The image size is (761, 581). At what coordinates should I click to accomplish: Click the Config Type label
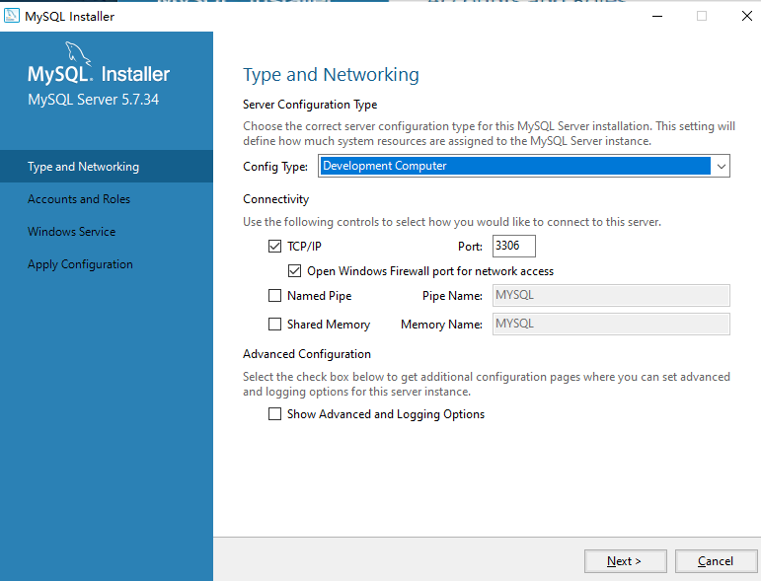pos(275,167)
